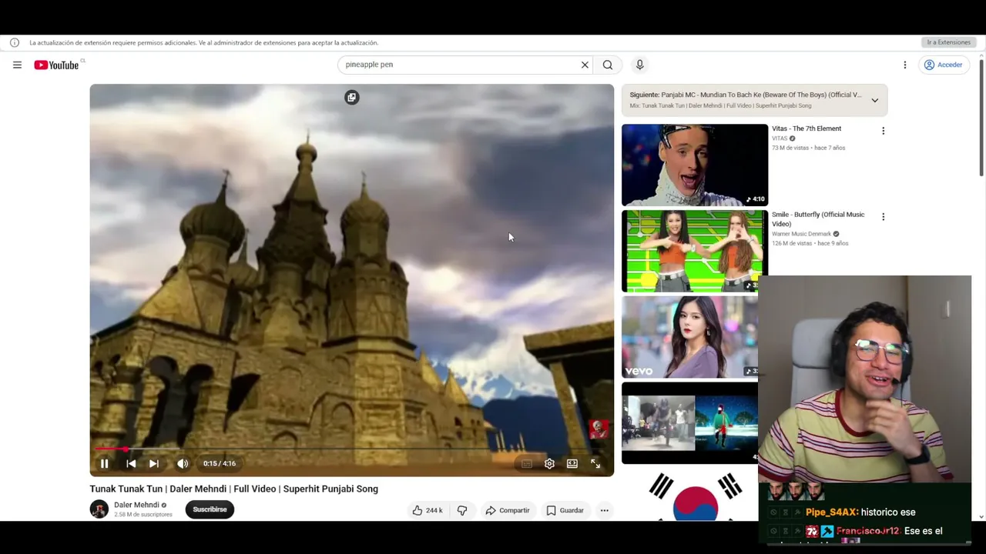Enter full screen mode

[595, 463]
